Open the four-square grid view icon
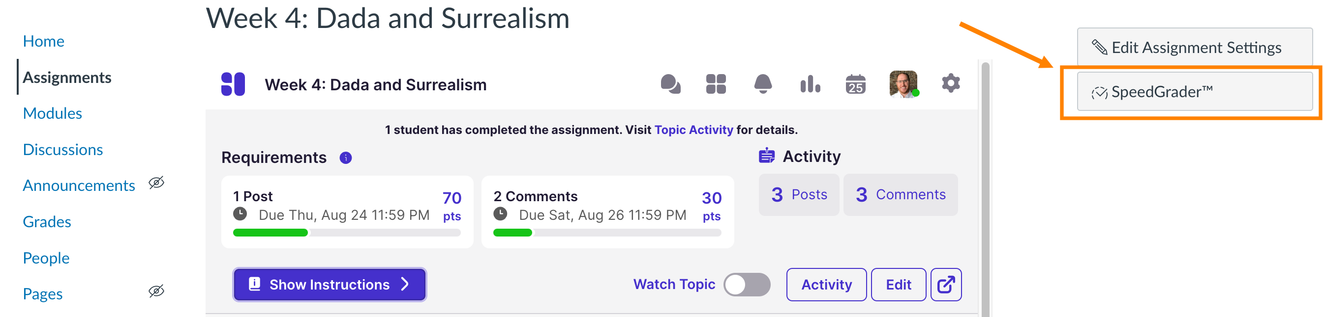Screen dimensions: 1324x317 click(716, 84)
